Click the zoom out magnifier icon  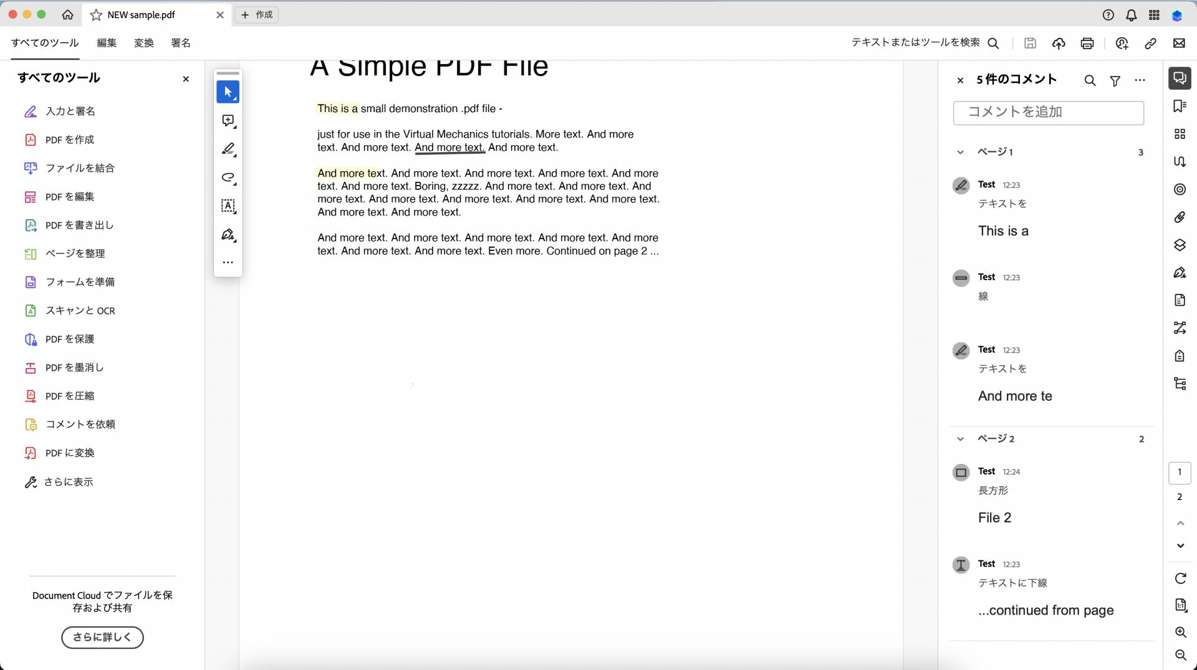click(x=1180, y=655)
